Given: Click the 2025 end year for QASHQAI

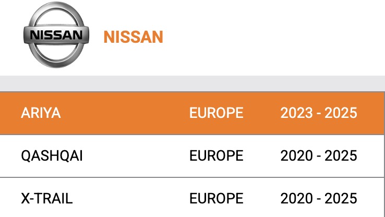Looking at the screenshot, I should (x=341, y=156).
